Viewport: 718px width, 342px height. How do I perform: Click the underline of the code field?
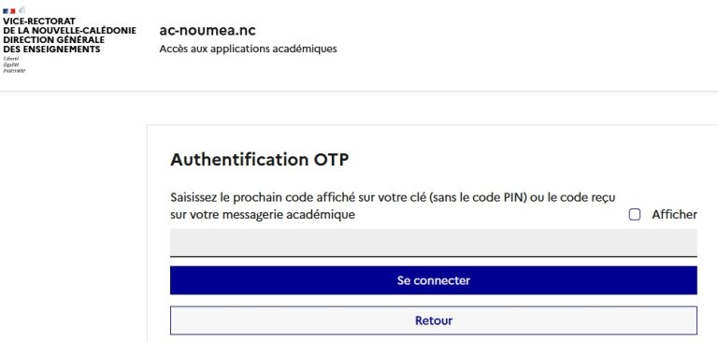pyautogui.click(x=434, y=256)
